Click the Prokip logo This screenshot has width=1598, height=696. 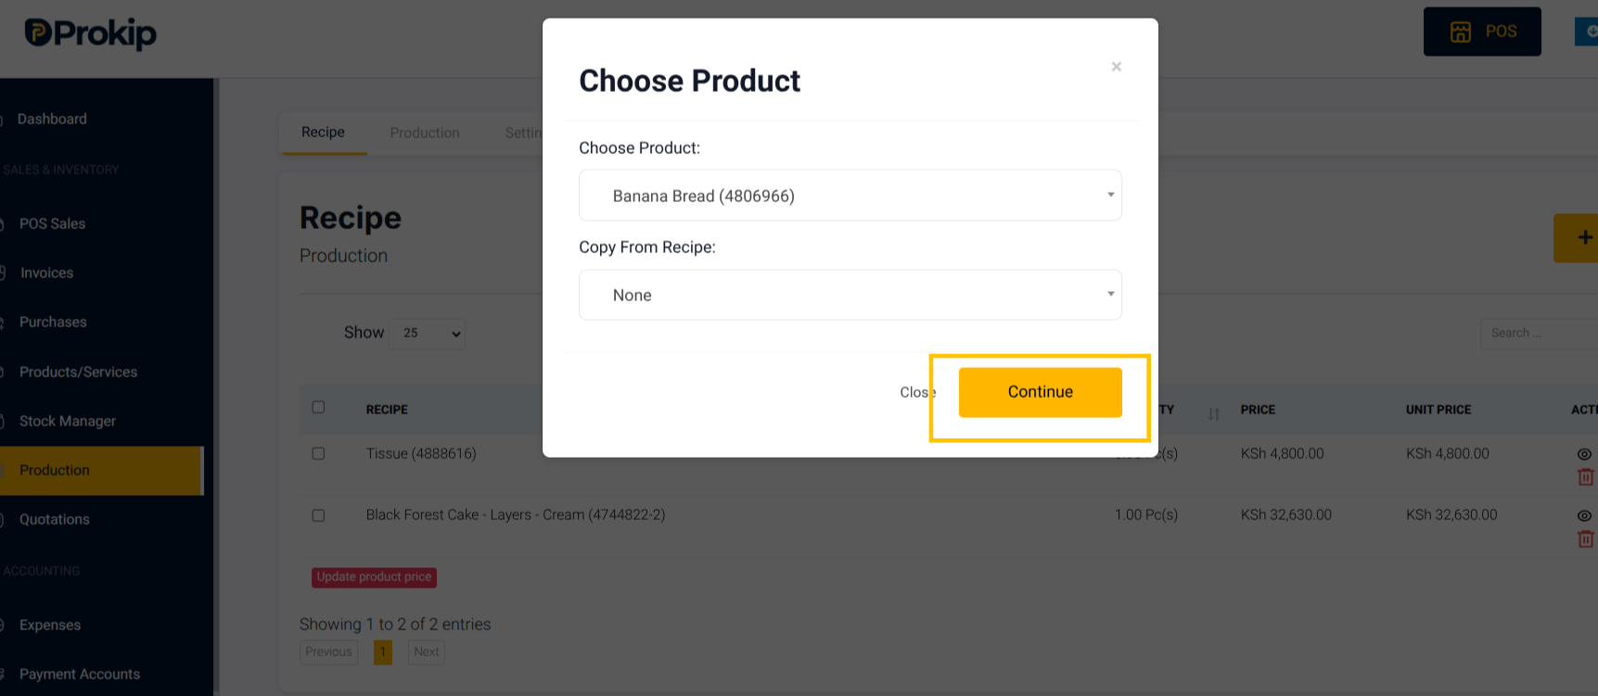click(91, 33)
